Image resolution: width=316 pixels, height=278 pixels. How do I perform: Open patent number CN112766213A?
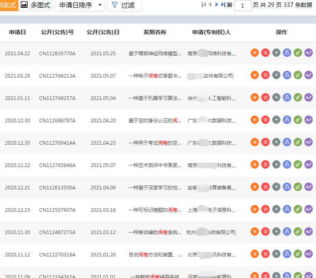(x=57, y=76)
